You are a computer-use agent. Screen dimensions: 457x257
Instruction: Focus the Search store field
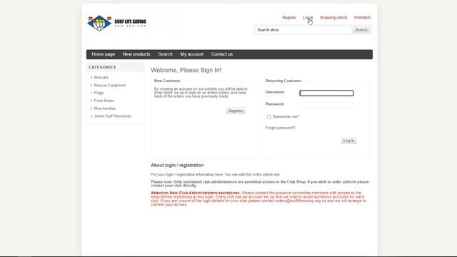[303, 30]
